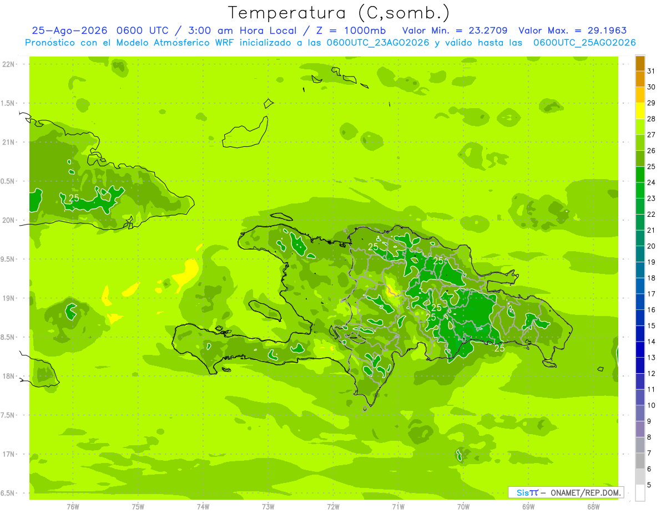Click the '72W' longitude label
The image size is (666, 514).
coord(333,506)
